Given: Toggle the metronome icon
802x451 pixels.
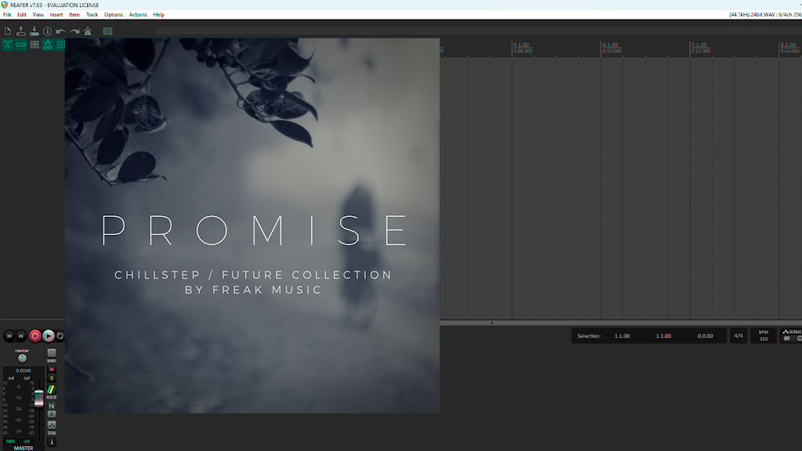Looking at the screenshot, I should [x=88, y=31].
